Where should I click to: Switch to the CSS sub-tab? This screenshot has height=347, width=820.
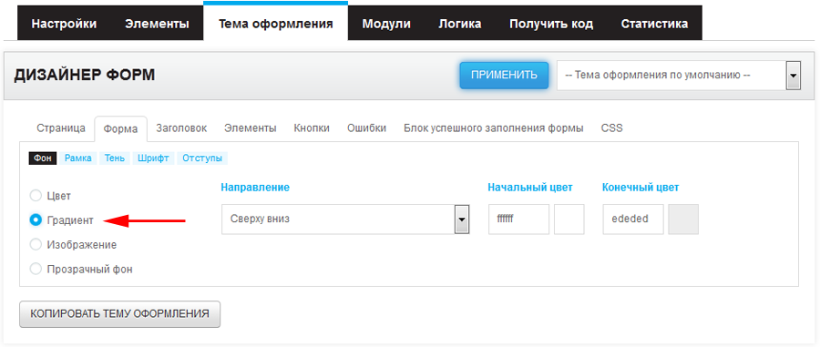pyautogui.click(x=612, y=128)
